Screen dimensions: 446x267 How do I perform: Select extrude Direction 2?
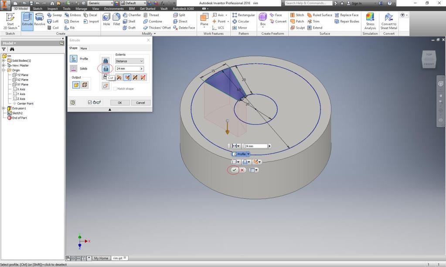point(127,77)
